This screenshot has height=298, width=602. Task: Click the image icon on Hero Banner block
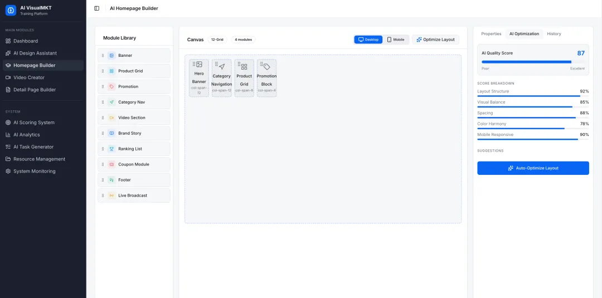click(x=199, y=65)
